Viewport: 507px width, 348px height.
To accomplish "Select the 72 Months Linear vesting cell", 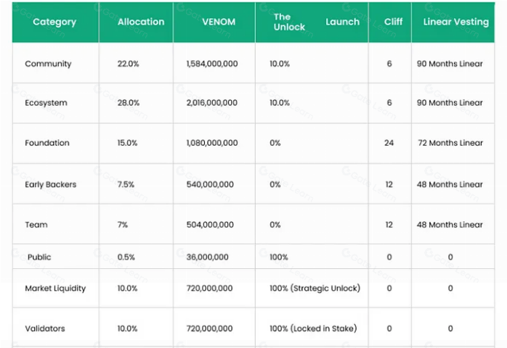I will pos(450,143).
